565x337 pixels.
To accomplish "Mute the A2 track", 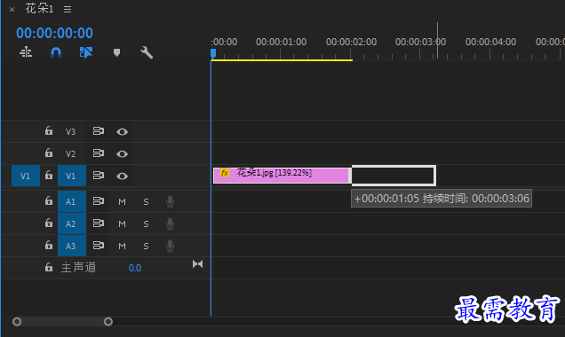I will 123,224.
